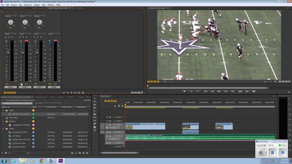Image resolution: width=292 pixels, height=164 pixels.
Task: Click the Extract button in Program Monitor
Action: pyautogui.click(x=247, y=91)
